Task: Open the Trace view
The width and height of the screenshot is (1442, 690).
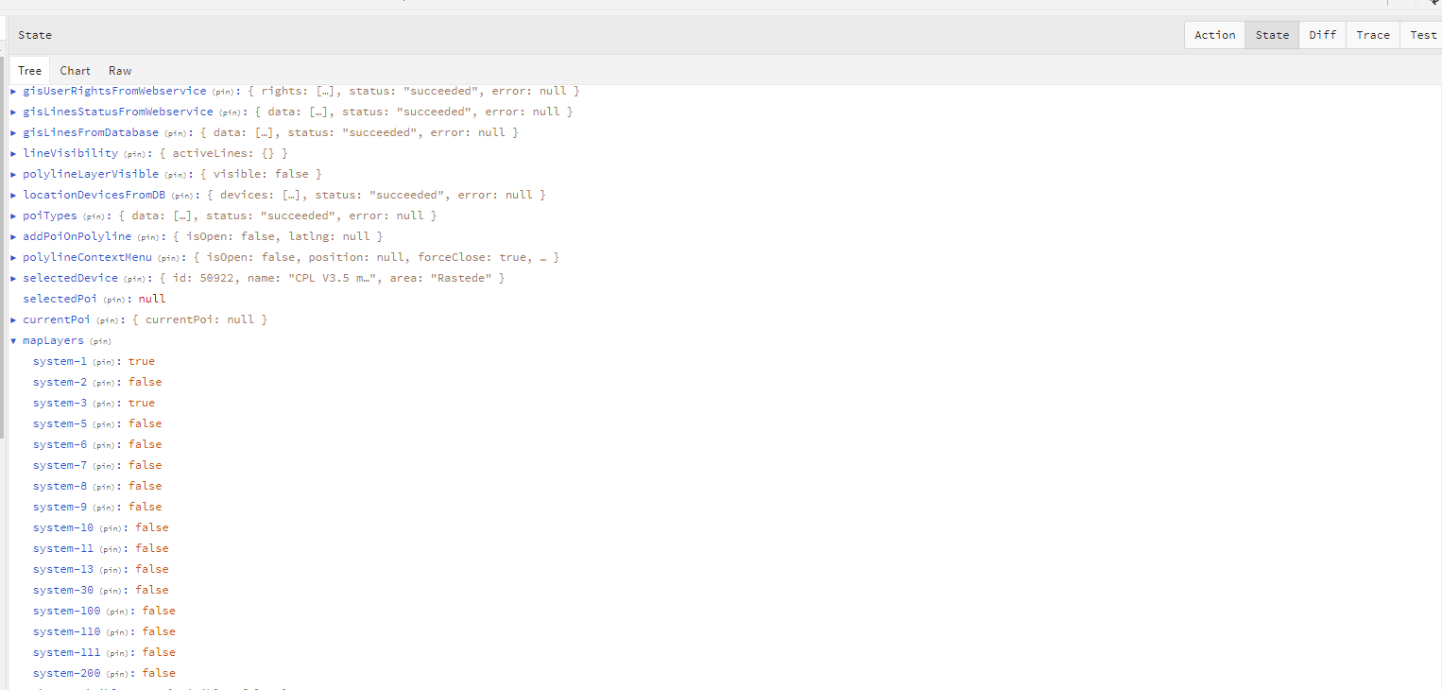Action: pyautogui.click(x=1373, y=35)
